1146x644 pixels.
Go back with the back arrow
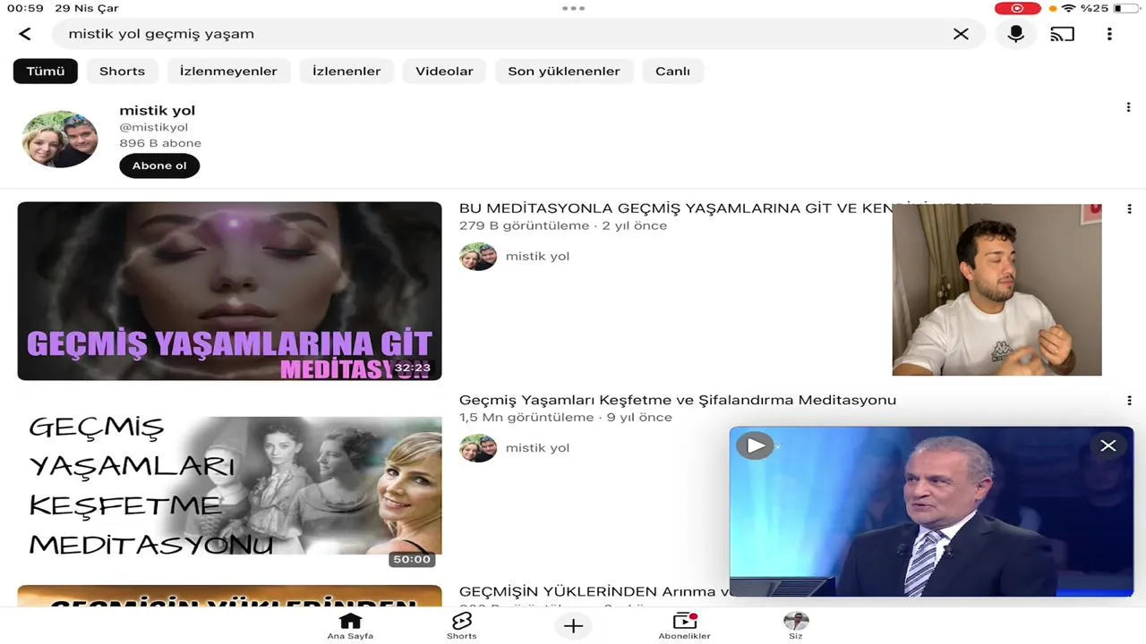(25, 34)
